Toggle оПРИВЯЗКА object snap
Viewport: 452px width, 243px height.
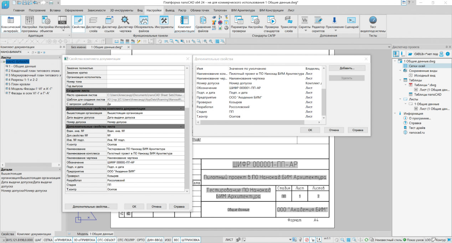63,240
